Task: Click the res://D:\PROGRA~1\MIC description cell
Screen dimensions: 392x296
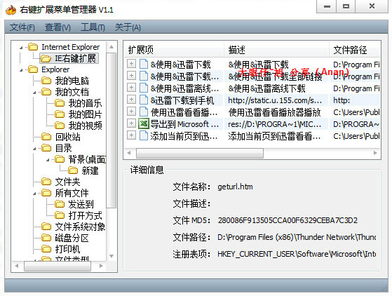Action: [x=275, y=124]
